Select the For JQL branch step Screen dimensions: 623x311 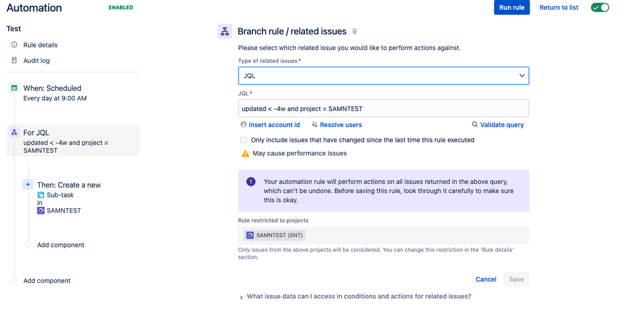pyautogui.click(x=73, y=141)
